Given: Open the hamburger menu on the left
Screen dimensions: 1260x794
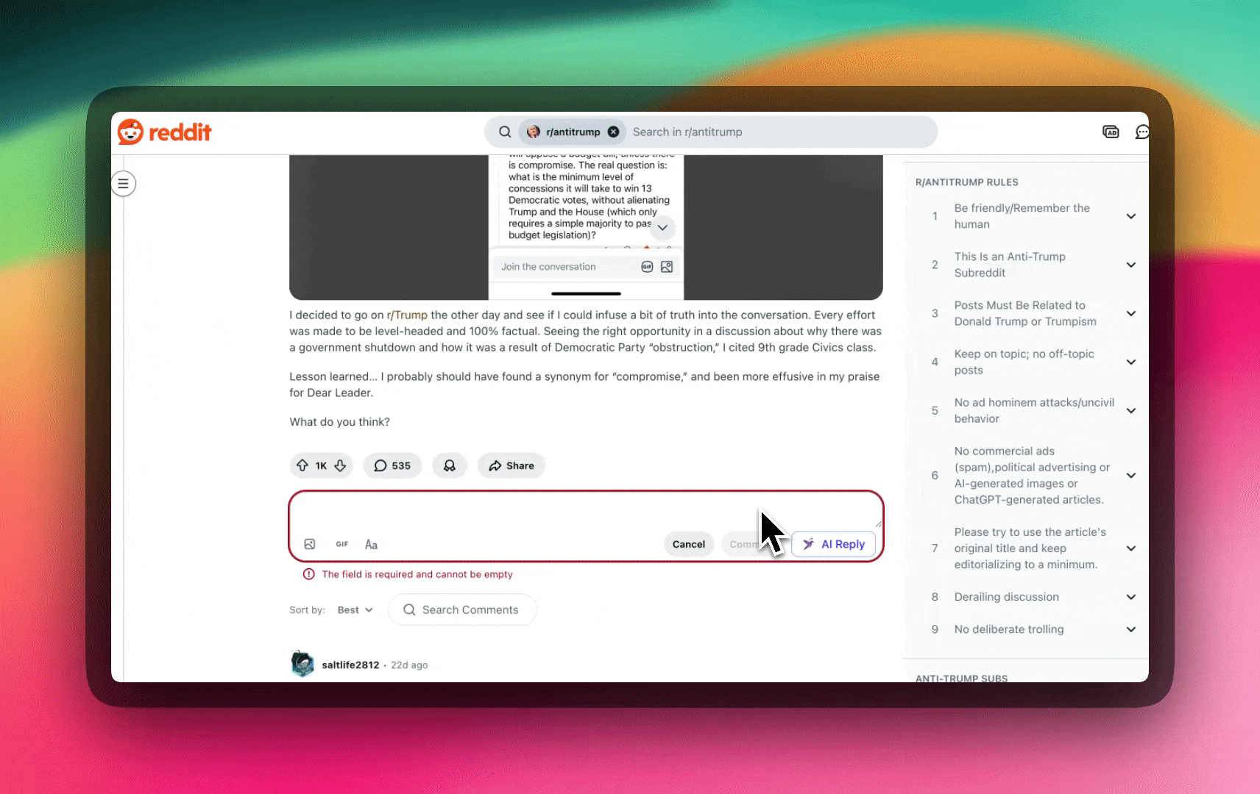Looking at the screenshot, I should point(124,184).
